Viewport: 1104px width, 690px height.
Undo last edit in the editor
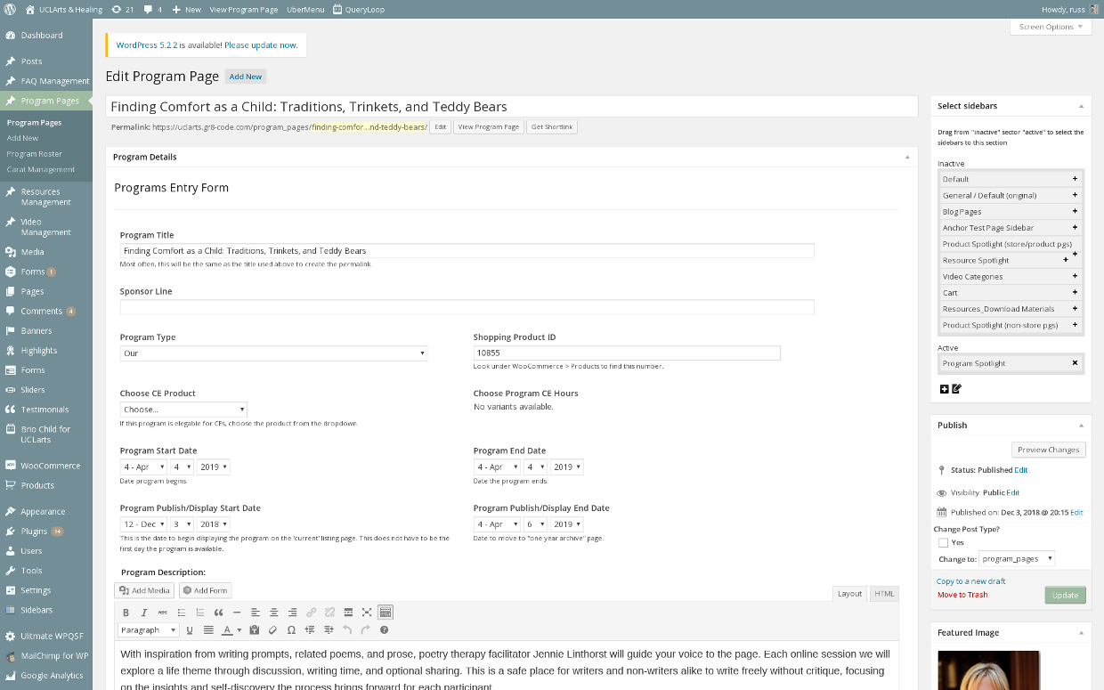click(x=347, y=630)
